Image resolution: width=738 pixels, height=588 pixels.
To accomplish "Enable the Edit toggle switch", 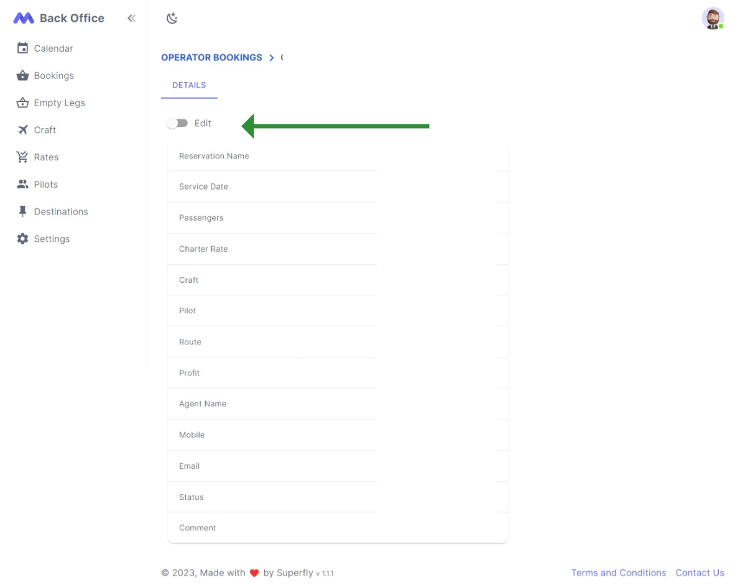I will [178, 124].
